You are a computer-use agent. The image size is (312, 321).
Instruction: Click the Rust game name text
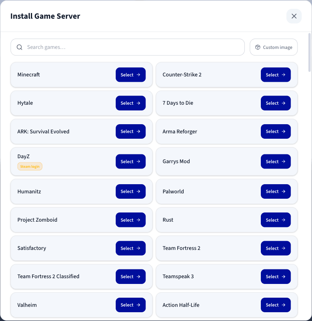point(168,220)
